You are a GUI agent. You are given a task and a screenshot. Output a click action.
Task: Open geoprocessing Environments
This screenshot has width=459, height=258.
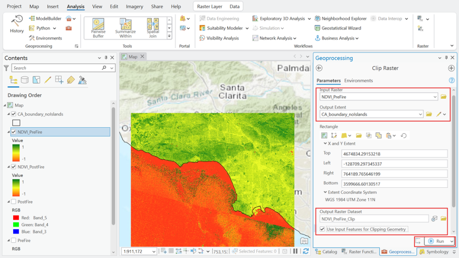[45, 38]
